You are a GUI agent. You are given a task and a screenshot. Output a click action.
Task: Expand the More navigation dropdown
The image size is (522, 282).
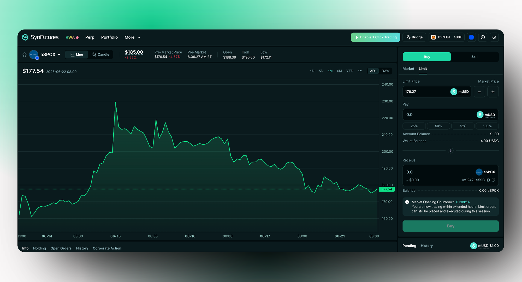[x=132, y=37]
